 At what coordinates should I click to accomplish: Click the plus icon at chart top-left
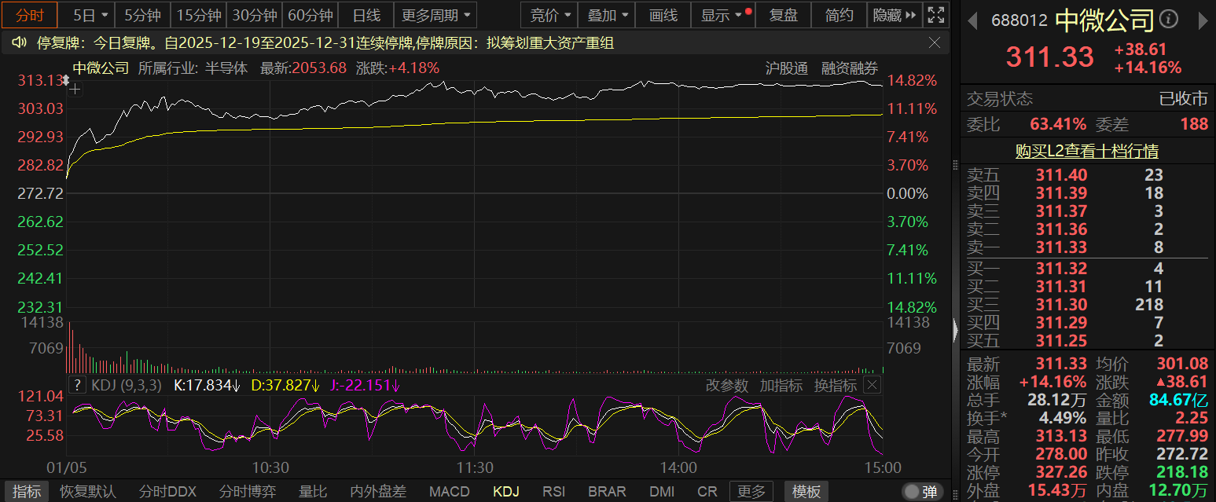coord(75,90)
